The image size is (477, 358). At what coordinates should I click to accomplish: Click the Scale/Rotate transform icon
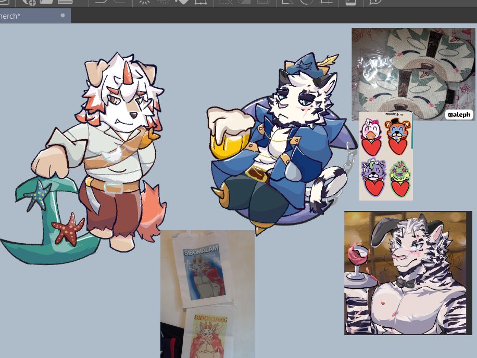tap(200, 2)
